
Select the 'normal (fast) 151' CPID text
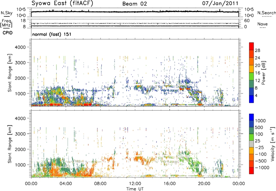(52, 34)
